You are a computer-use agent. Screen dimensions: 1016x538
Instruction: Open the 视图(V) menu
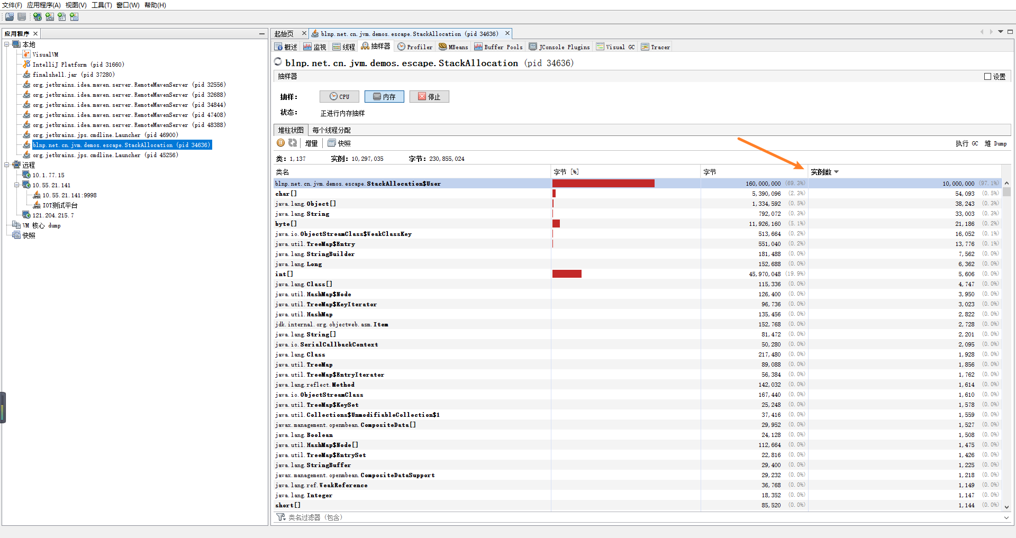pyautogui.click(x=76, y=5)
